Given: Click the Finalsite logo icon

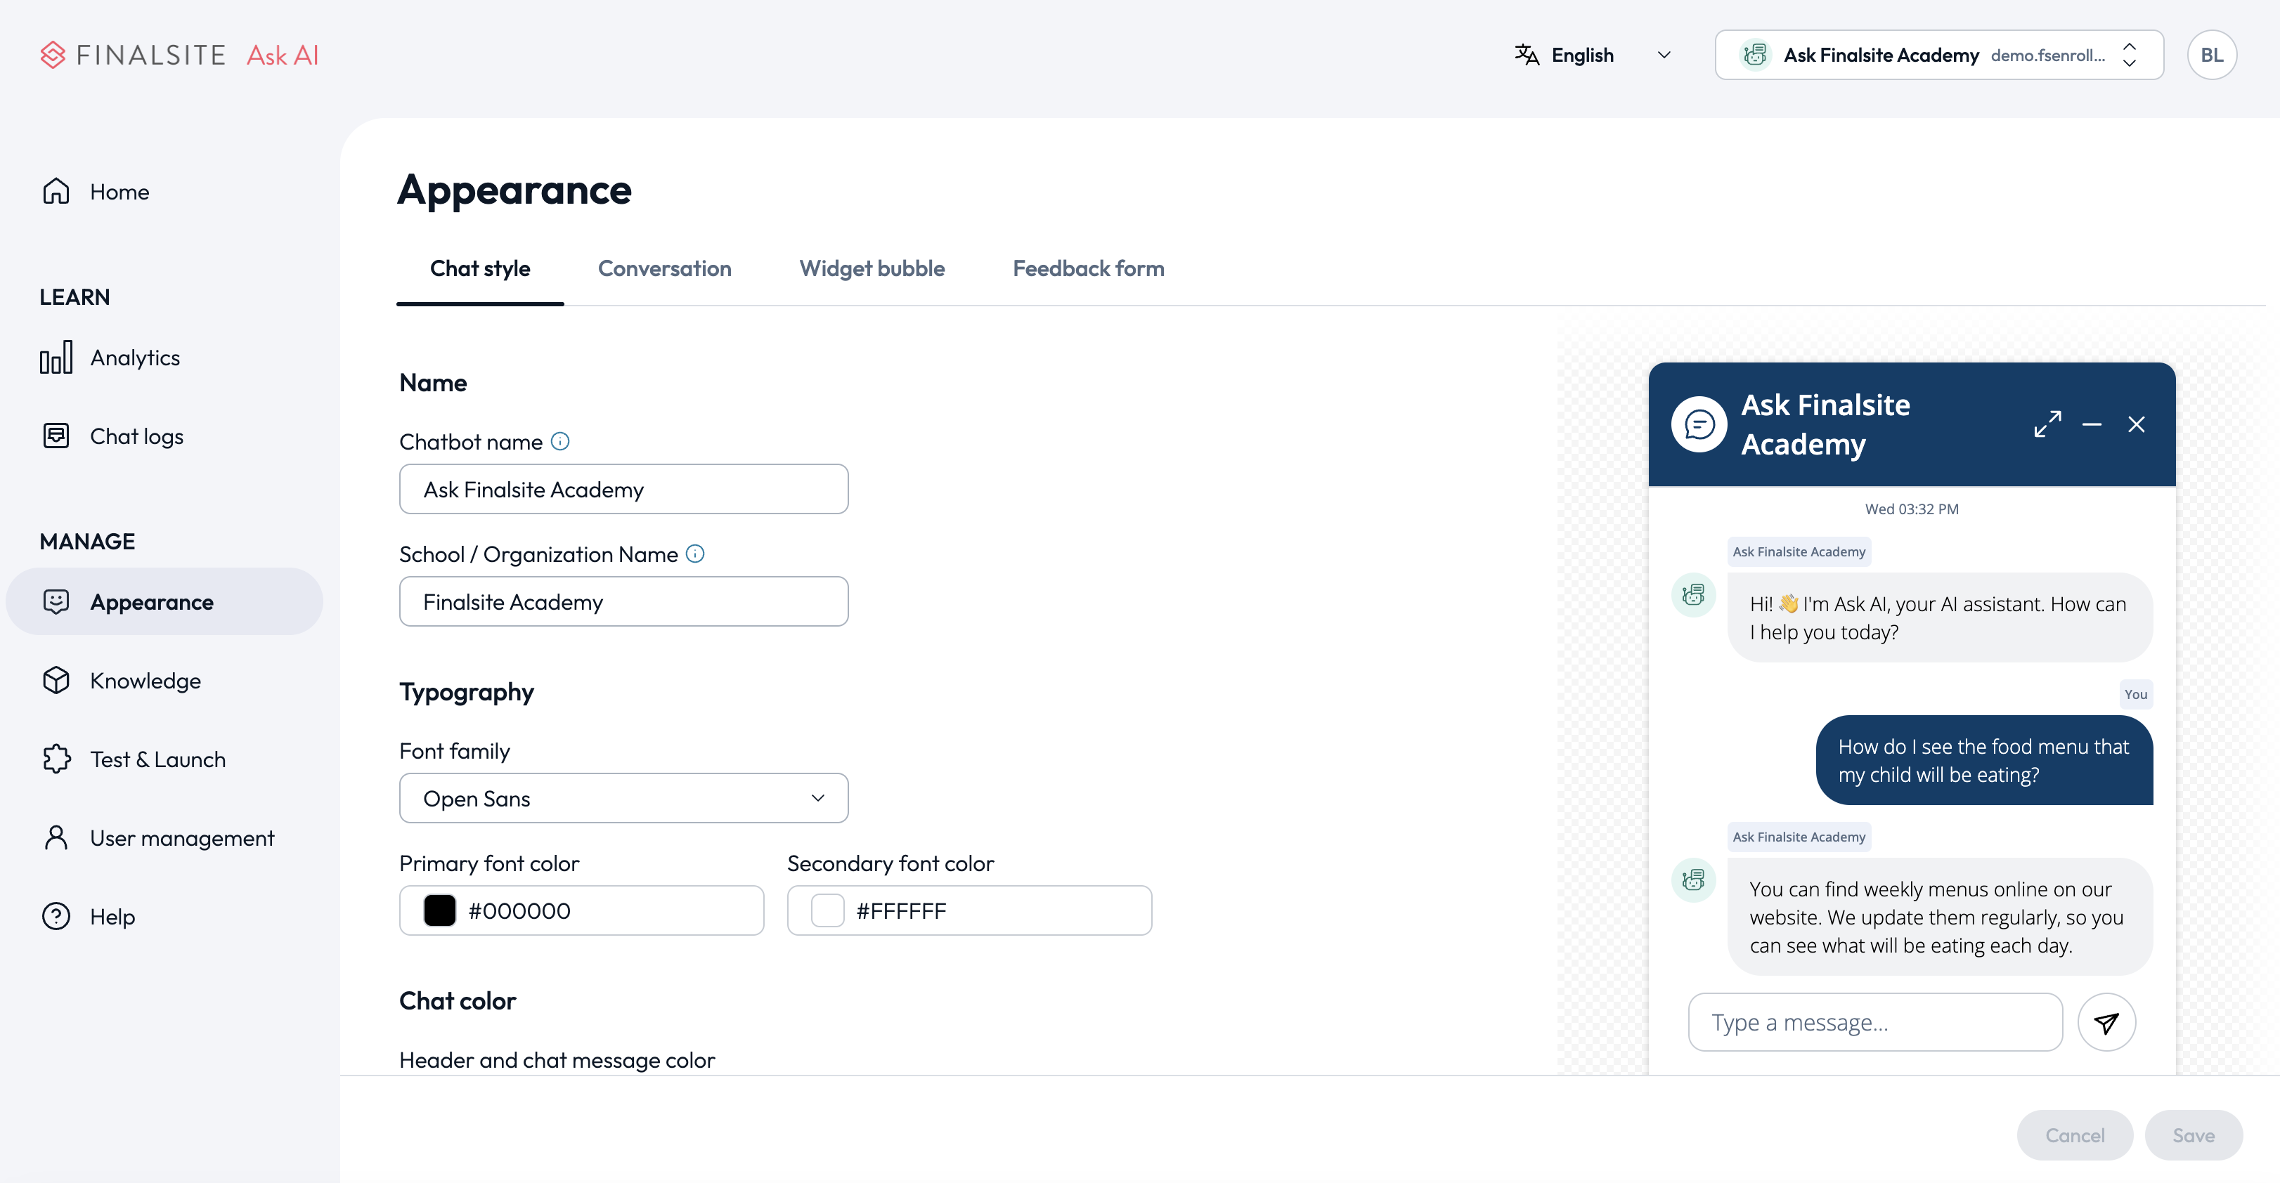Looking at the screenshot, I should (x=52, y=55).
